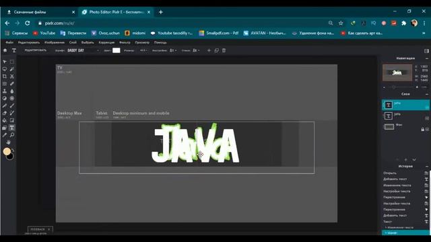This screenshot has height=242, width=431.
Task: Select the Pen tool
Action: coord(5,106)
